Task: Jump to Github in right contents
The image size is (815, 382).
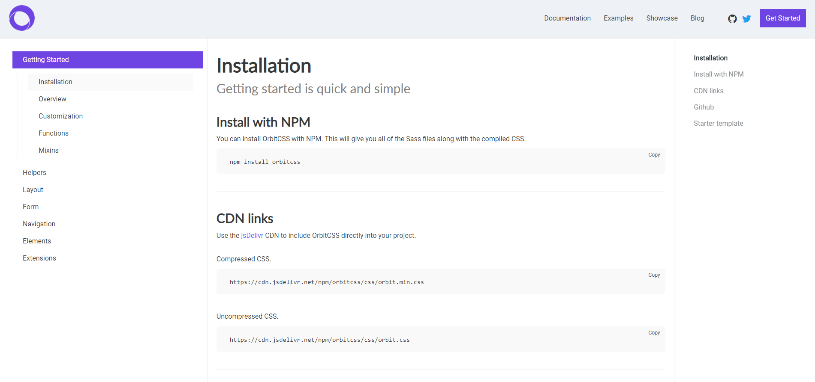Action: tap(704, 107)
